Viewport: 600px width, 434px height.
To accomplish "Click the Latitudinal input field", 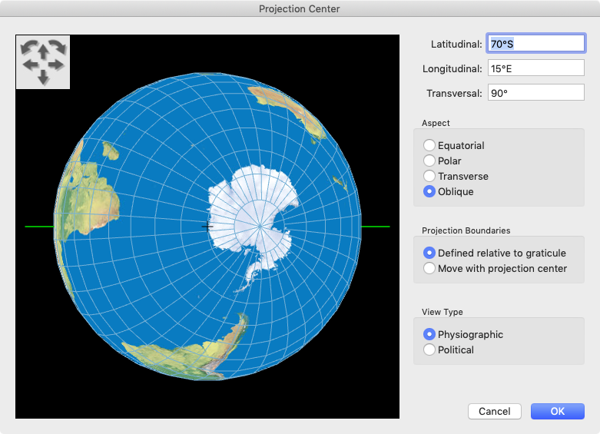I will [535, 44].
